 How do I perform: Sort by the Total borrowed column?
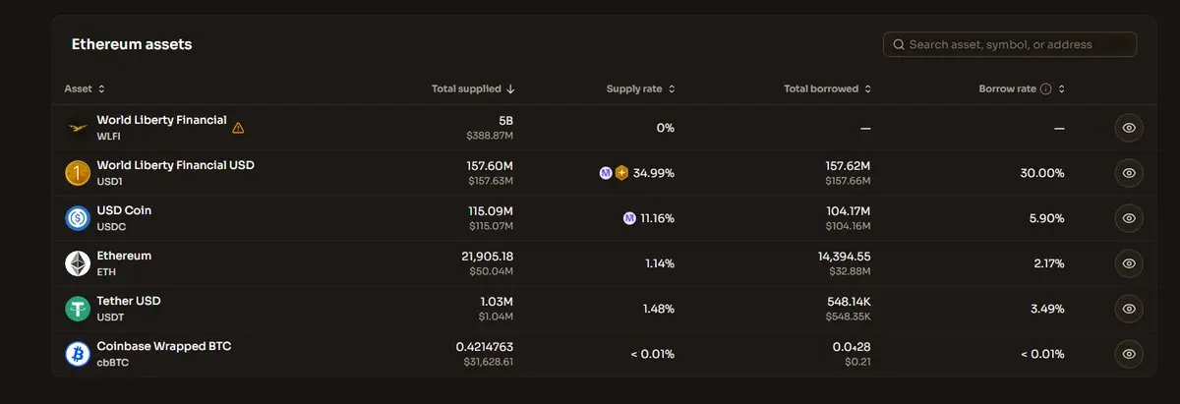tap(827, 88)
